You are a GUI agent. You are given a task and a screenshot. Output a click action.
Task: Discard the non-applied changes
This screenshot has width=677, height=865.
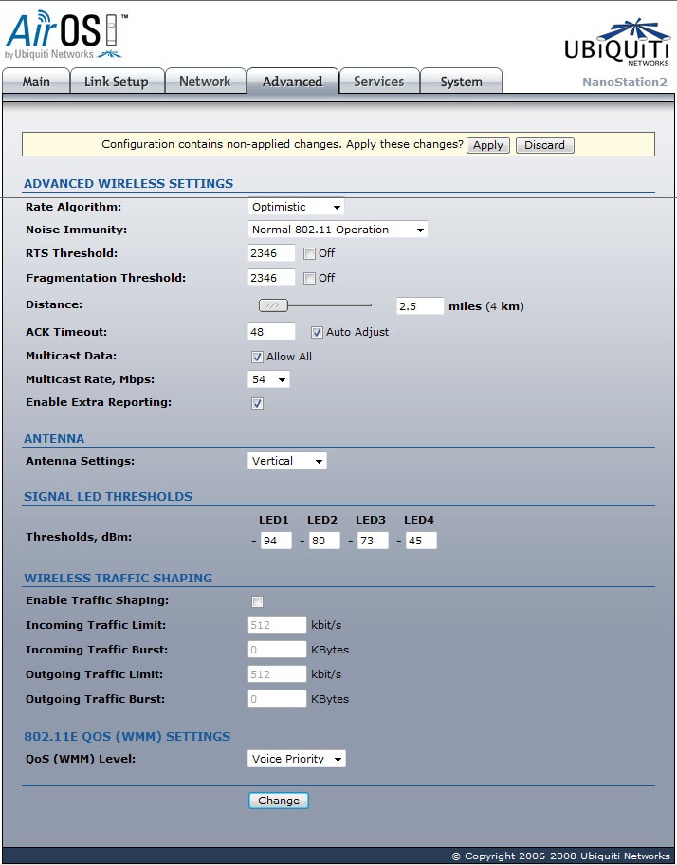click(544, 145)
